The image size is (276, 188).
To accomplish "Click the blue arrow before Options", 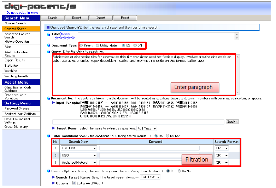I will point(53,183).
